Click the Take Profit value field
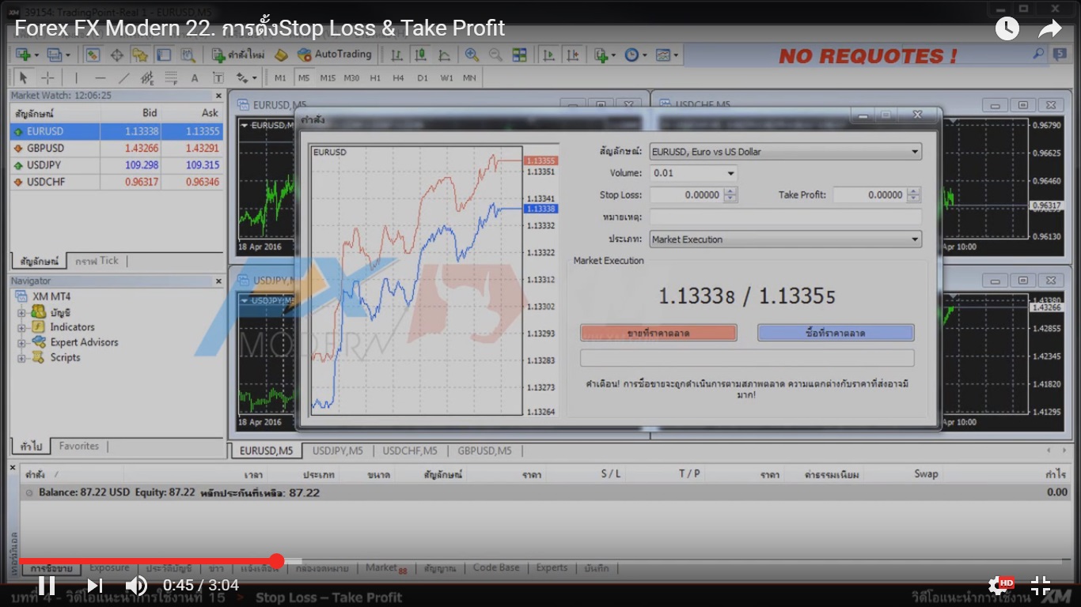1081x607 pixels. tap(870, 194)
